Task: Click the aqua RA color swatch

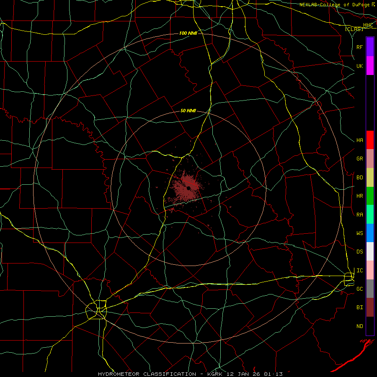Action: pos(370,214)
